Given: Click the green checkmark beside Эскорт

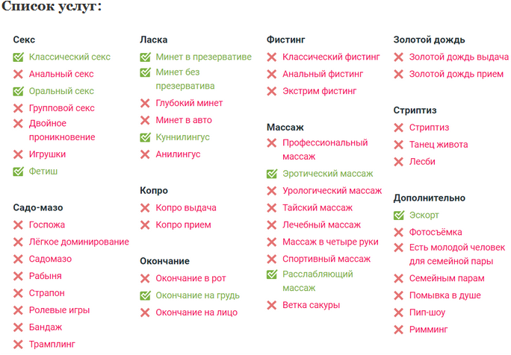Looking at the screenshot, I should pos(399,216).
